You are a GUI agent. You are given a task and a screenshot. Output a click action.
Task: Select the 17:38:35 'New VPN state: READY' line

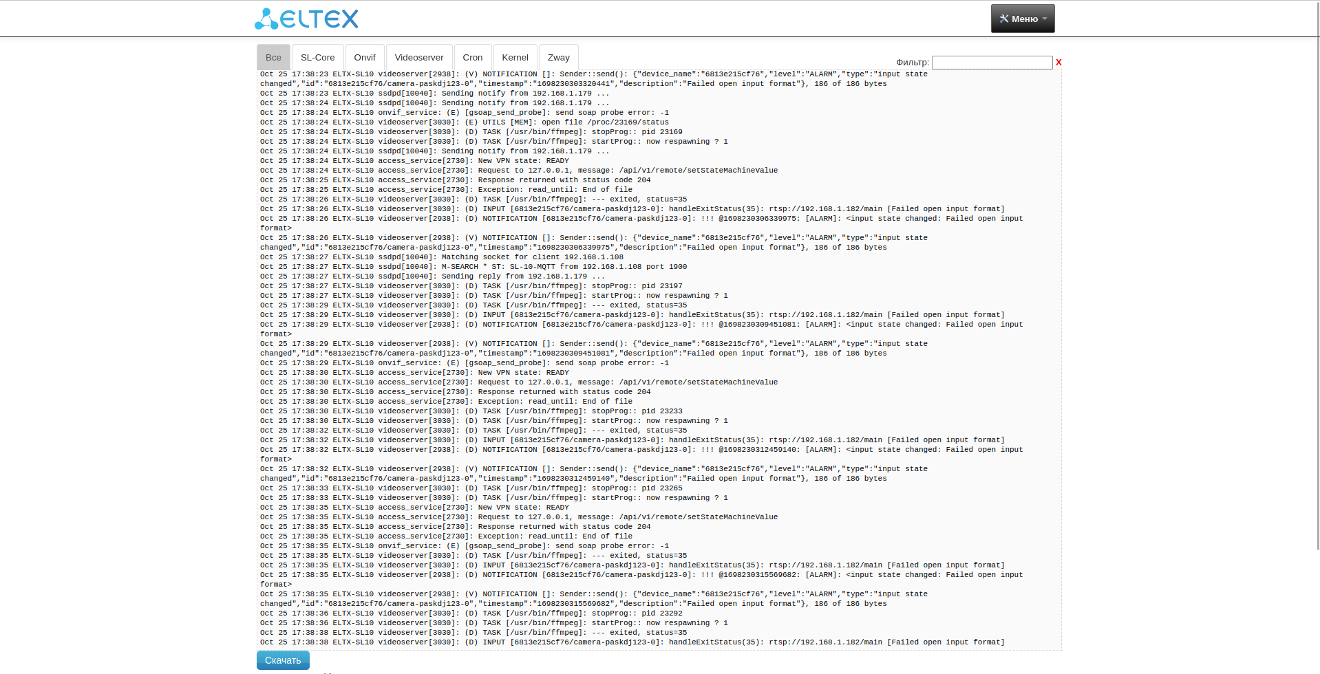[x=414, y=508]
